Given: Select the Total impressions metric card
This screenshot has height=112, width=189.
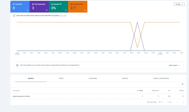Looking at the screenshot, I should point(39,7).
